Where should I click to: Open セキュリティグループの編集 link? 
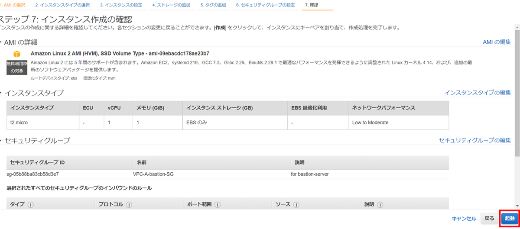pos(475,140)
